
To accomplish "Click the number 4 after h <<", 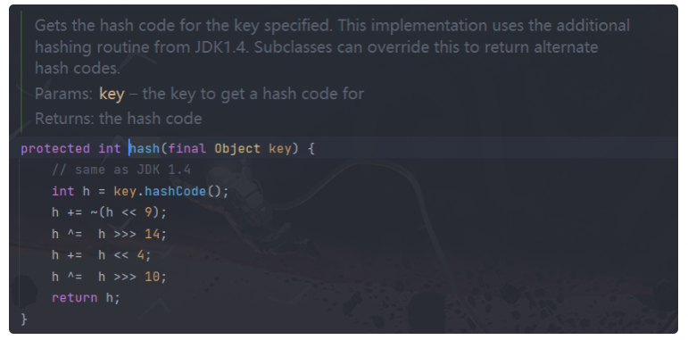I will tap(141, 255).
